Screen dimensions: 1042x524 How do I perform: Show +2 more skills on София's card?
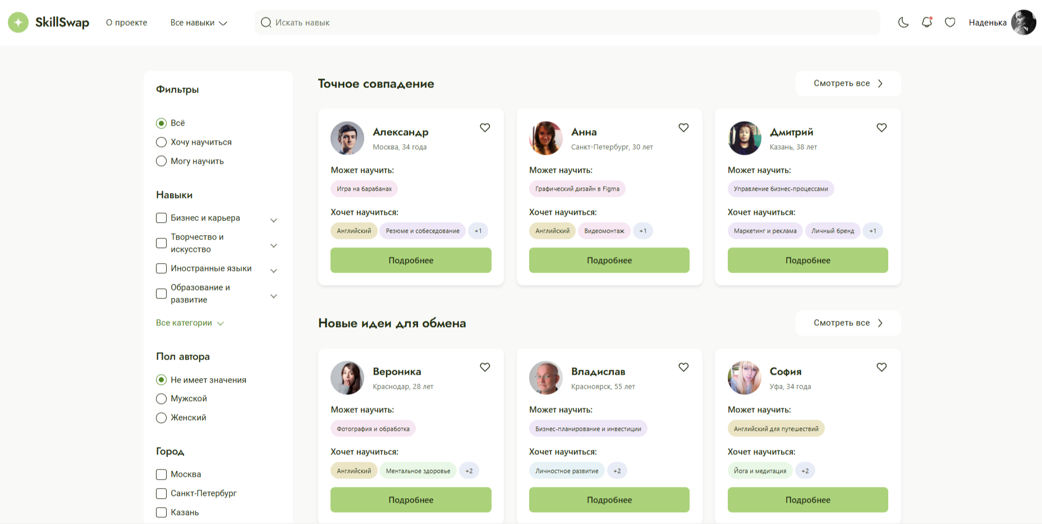(805, 471)
